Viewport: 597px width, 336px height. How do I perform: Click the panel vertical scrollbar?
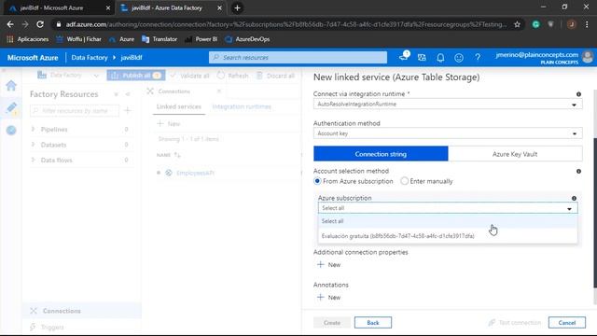pyautogui.click(x=595, y=214)
